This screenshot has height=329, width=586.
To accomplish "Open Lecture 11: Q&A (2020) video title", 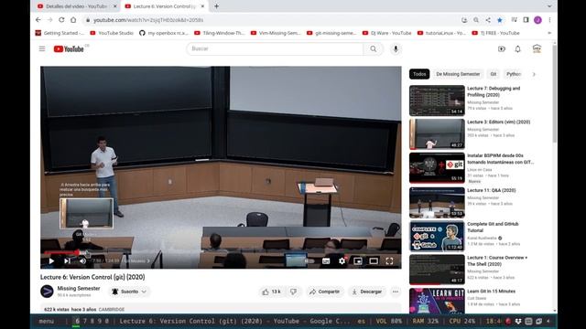I will (x=492, y=190).
